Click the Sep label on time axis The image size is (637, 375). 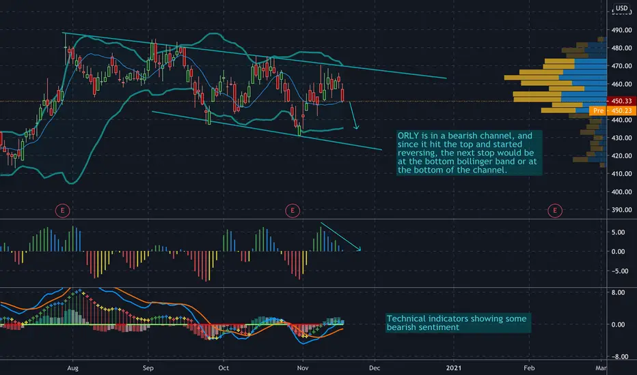148,368
